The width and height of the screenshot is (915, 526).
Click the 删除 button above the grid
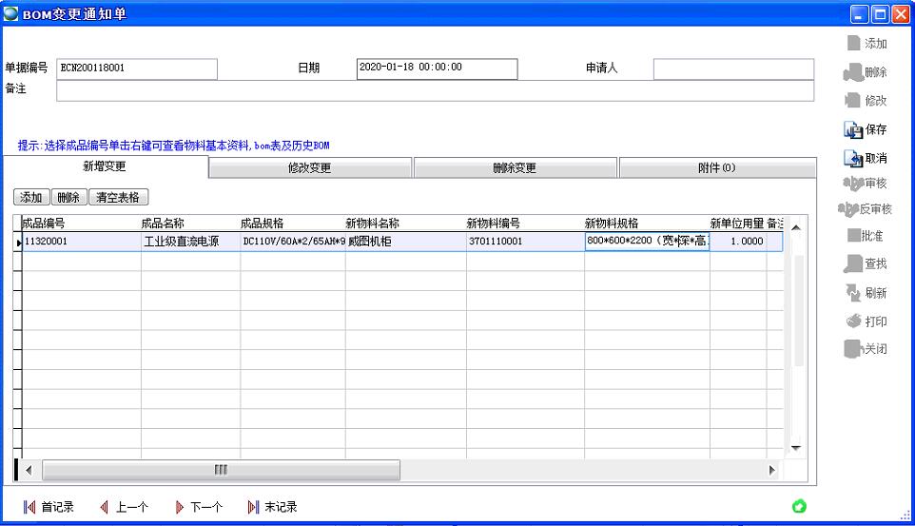(67, 198)
